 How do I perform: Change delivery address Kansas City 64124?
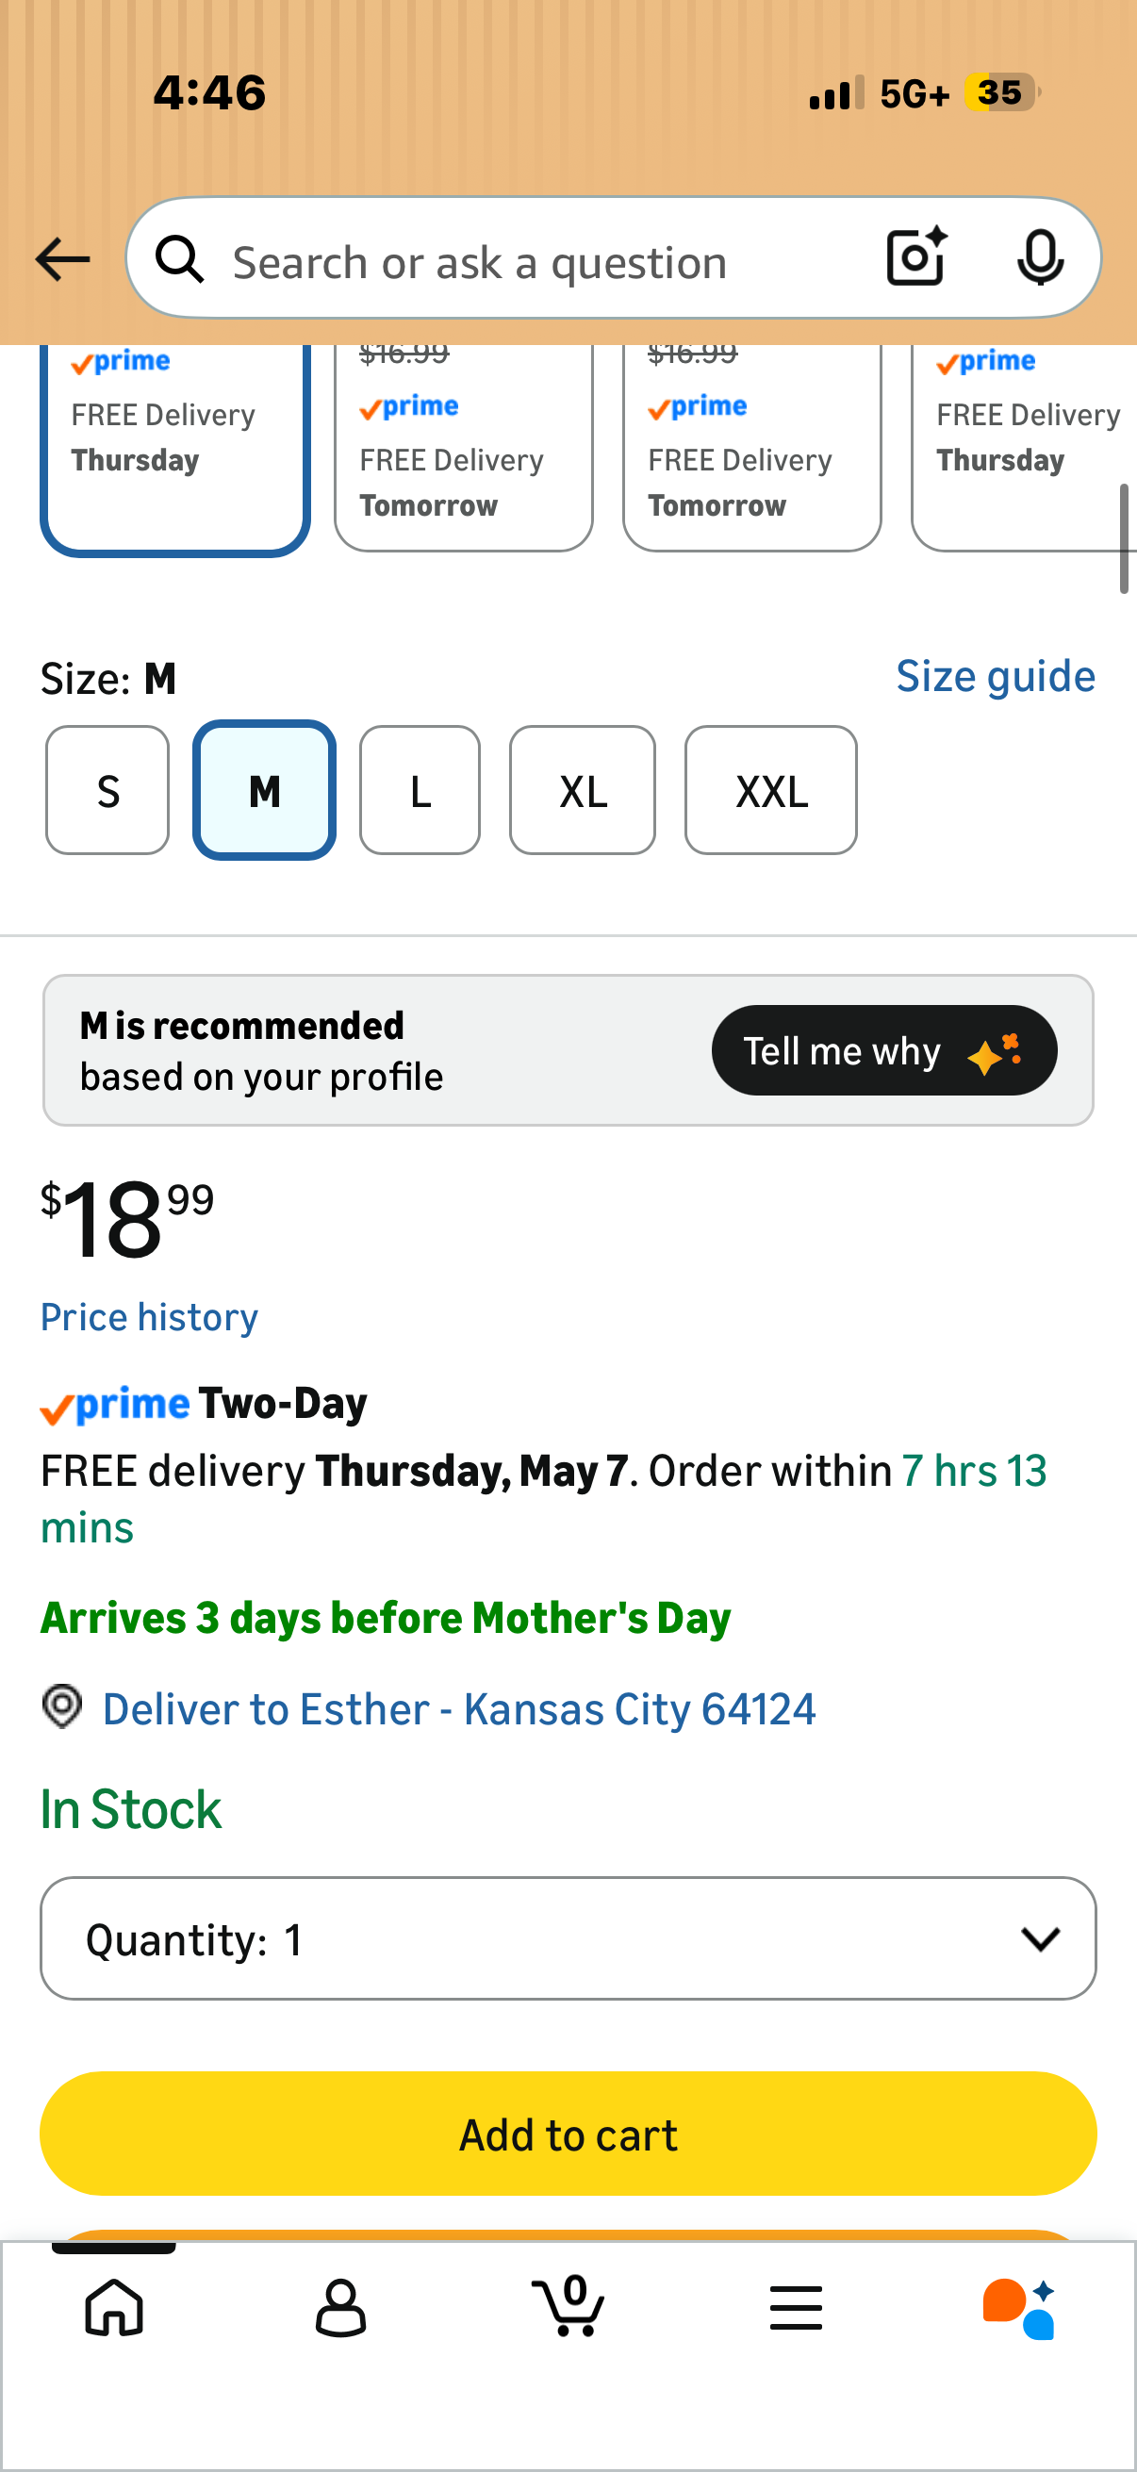click(458, 1709)
